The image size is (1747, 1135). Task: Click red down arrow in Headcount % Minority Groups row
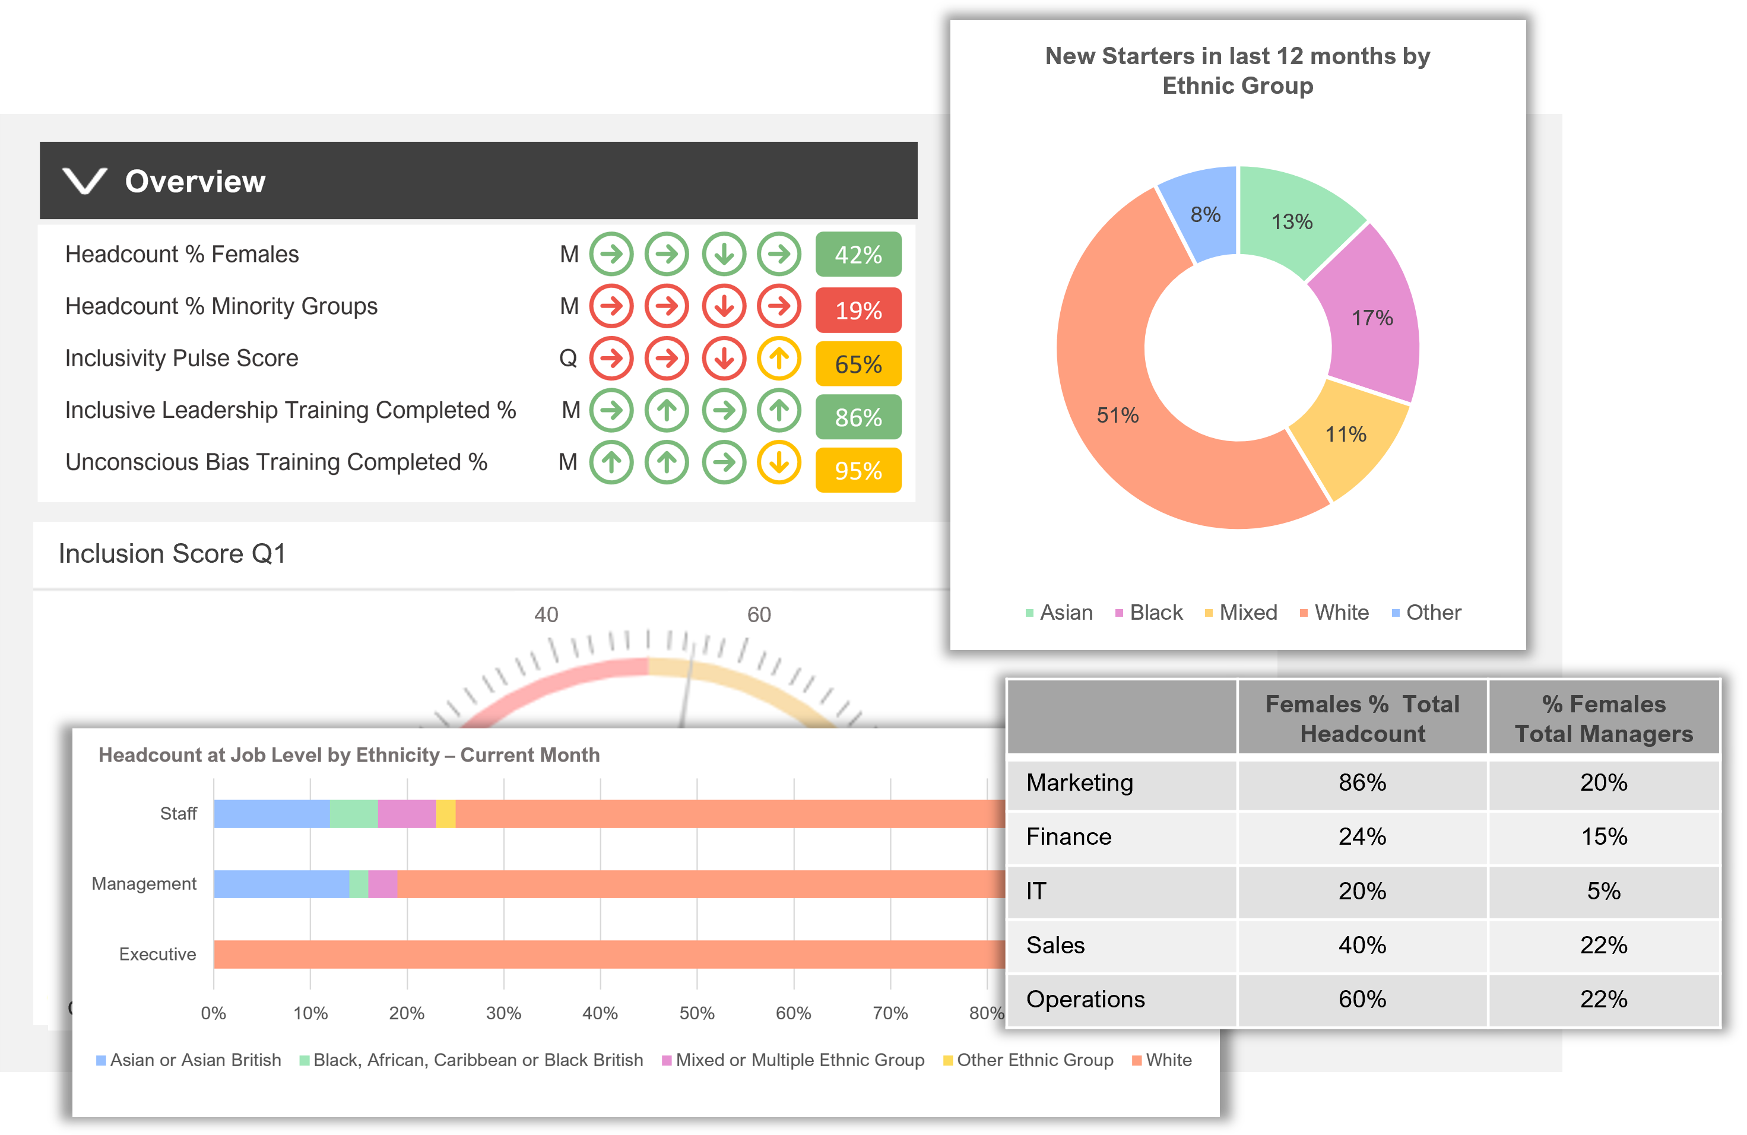coord(724,306)
